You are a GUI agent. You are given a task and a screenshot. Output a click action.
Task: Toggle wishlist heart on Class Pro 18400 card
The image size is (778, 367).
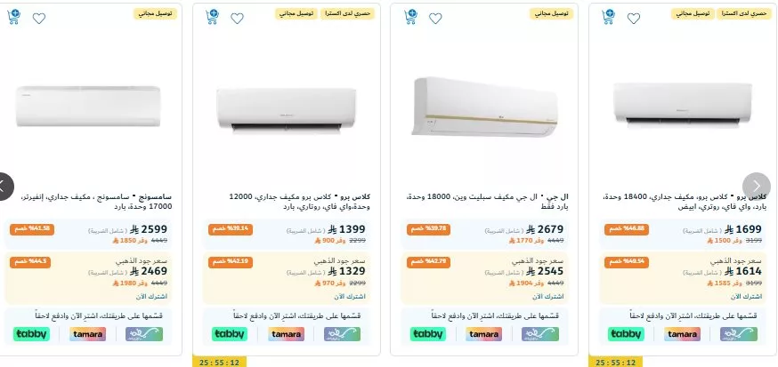[632, 18]
